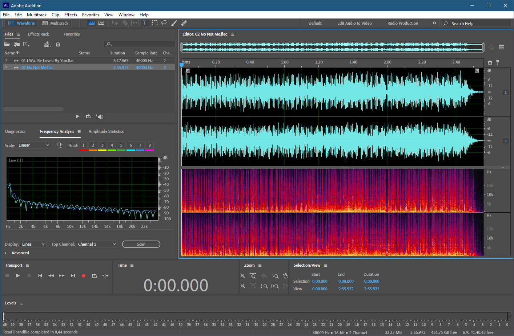Open file using the folder icon
The image size is (514, 336).
point(7,44)
